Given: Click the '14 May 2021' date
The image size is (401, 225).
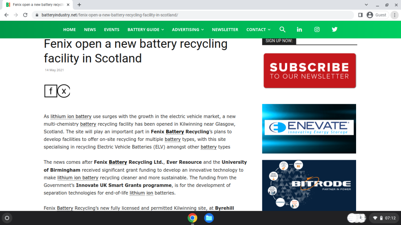Looking at the screenshot, I should coord(54,70).
